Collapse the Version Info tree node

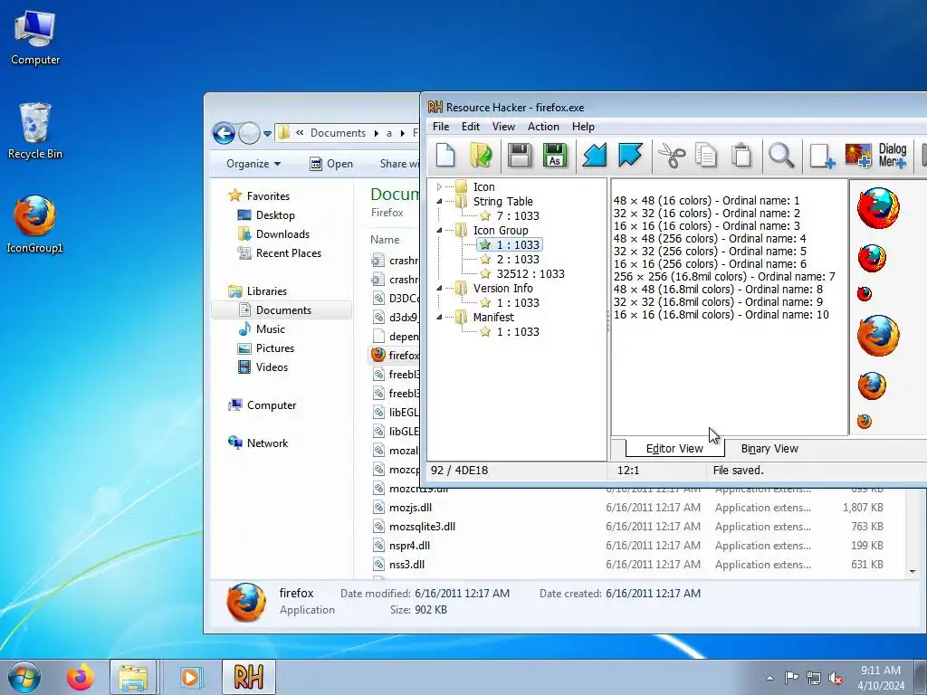pyautogui.click(x=439, y=289)
